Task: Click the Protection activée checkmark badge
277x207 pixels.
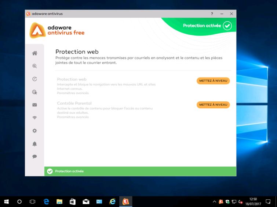Action: [x=227, y=26]
